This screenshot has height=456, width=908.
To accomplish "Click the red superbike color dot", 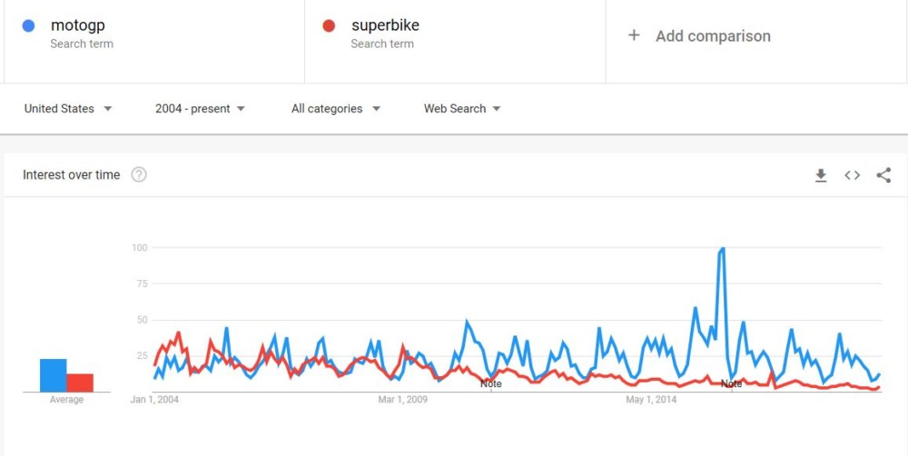I will (329, 26).
